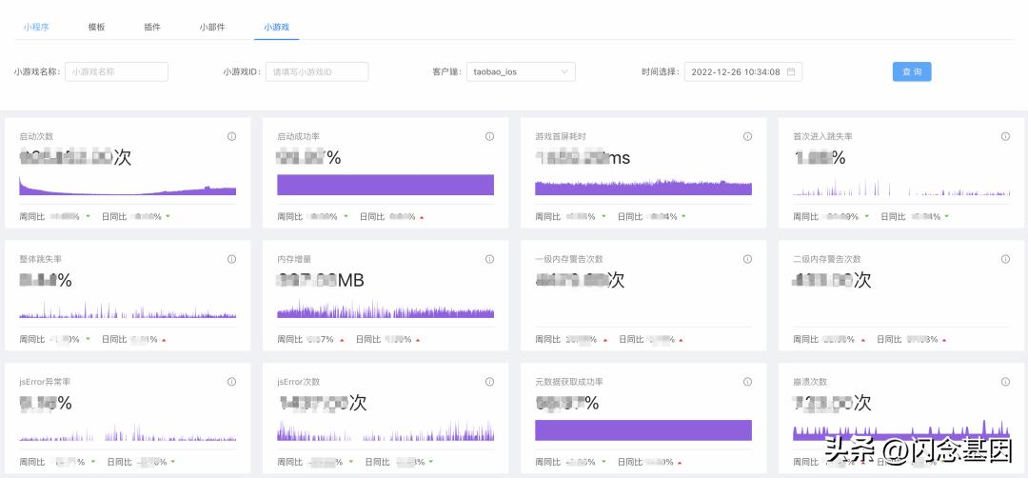Select the 小游戏 tab
This screenshot has height=478, width=1028.
point(277,27)
